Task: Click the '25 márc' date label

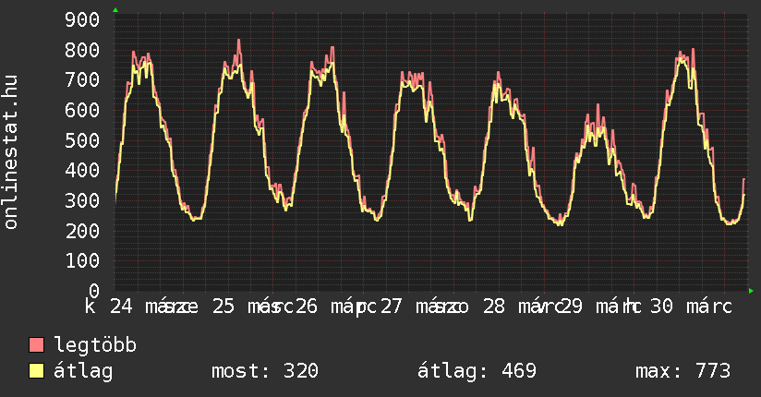Action: pyautogui.click(x=242, y=307)
